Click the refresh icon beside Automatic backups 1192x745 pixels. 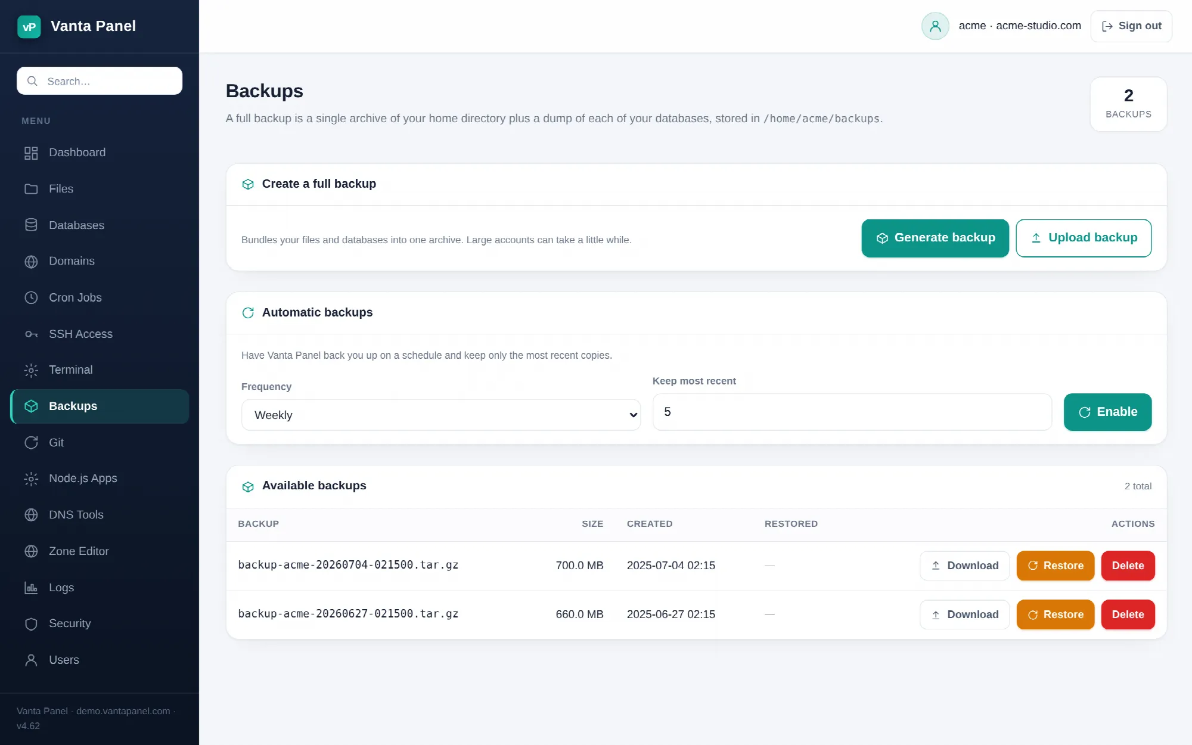point(248,313)
